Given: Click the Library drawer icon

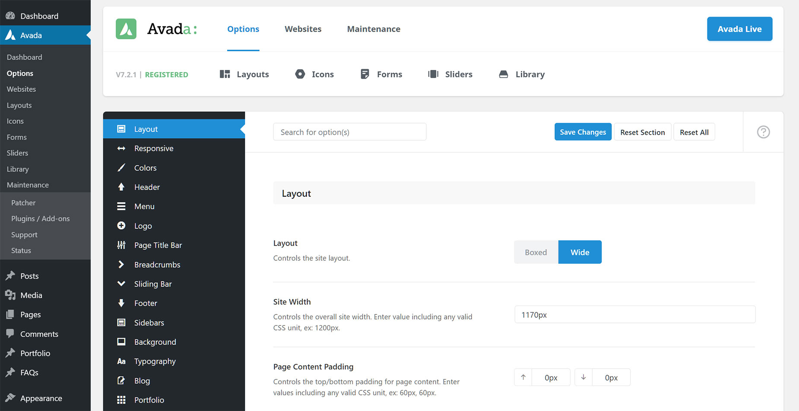Looking at the screenshot, I should [x=504, y=74].
